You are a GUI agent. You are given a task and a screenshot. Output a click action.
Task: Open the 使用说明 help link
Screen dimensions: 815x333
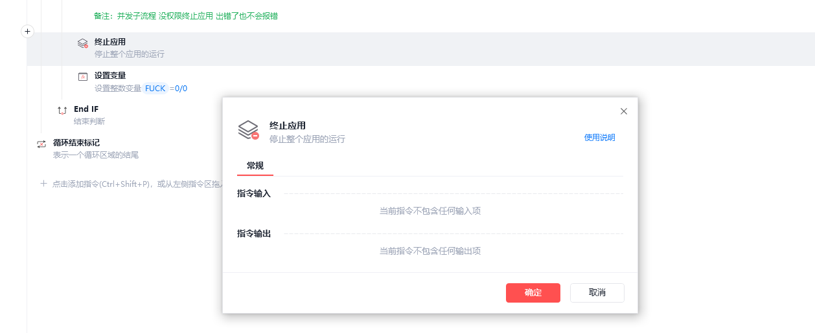(599, 137)
